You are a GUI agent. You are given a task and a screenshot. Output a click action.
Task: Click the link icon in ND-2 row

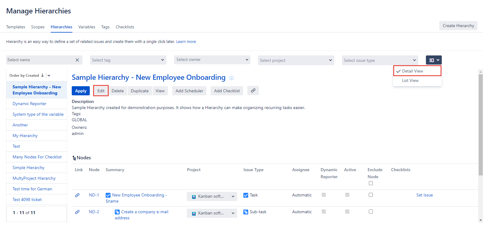pos(77,212)
